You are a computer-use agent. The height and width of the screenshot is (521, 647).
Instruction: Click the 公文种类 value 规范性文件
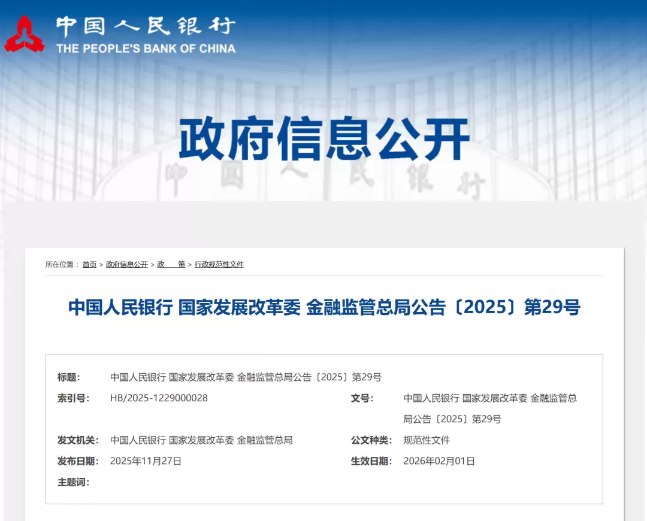(427, 440)
